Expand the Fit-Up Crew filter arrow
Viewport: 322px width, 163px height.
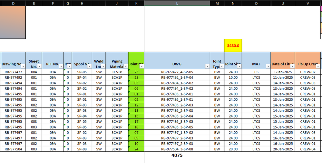318,66
